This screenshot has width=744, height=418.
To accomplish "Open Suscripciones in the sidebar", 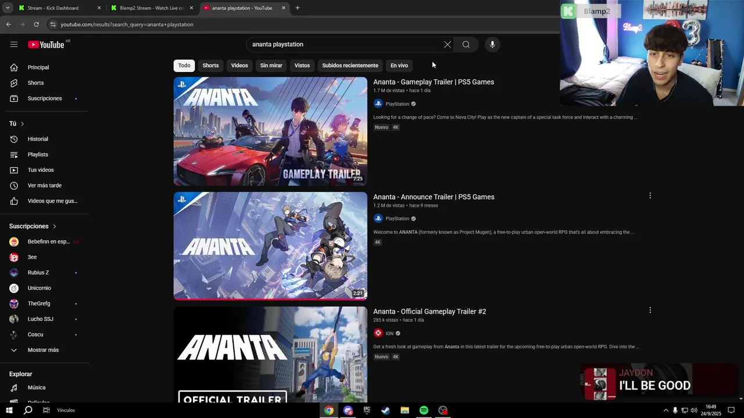I will (44, 98).
